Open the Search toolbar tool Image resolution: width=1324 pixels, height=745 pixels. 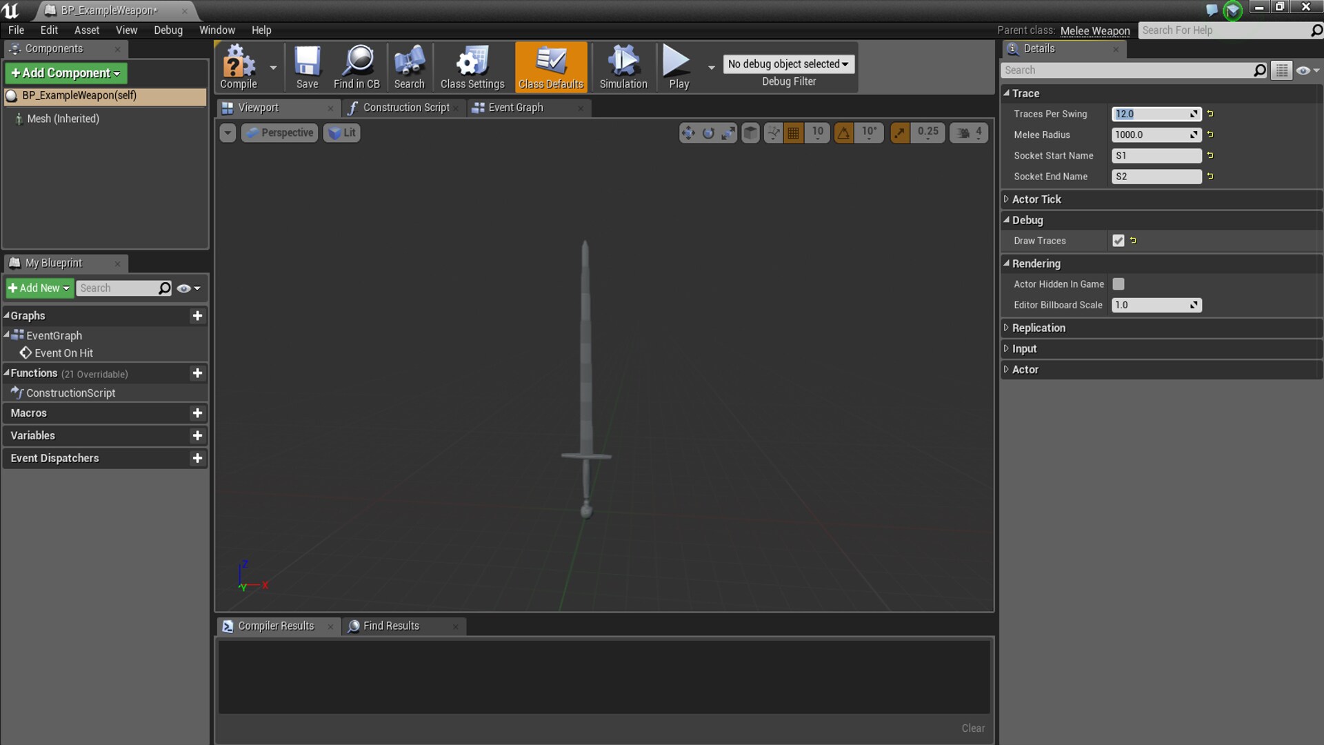(x=409, y=67)
